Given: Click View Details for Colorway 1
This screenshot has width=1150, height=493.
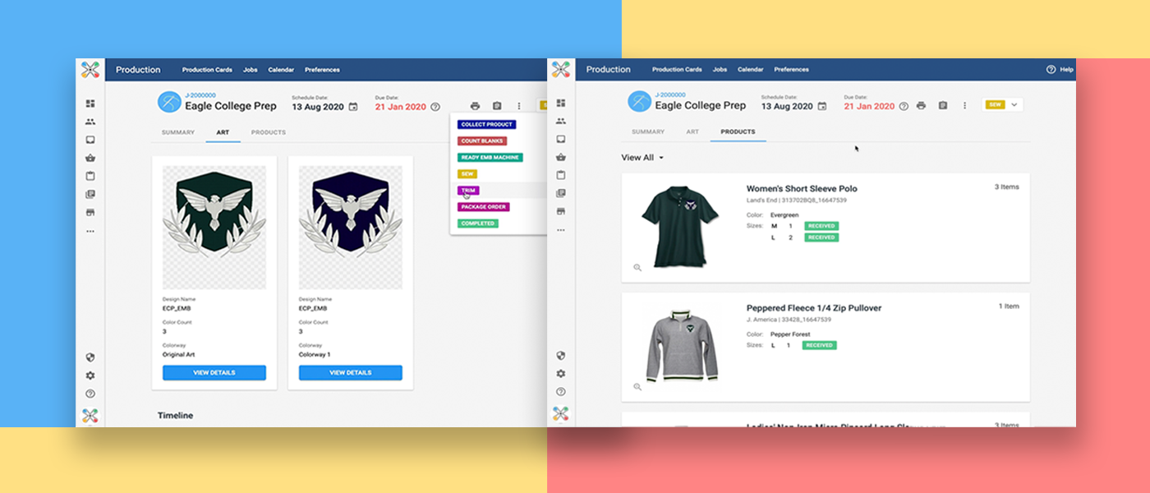Looking at the screenshot, I should (x=351, y=373).
